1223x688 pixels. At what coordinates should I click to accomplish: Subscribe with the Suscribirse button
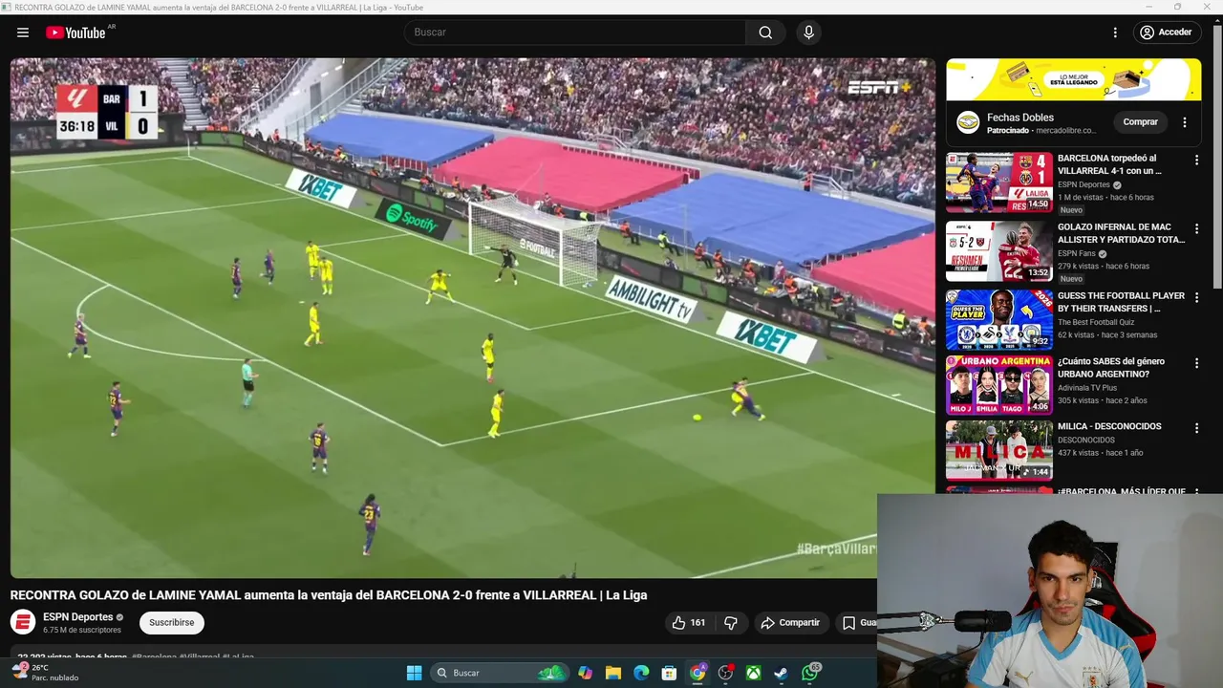(172, 623)
